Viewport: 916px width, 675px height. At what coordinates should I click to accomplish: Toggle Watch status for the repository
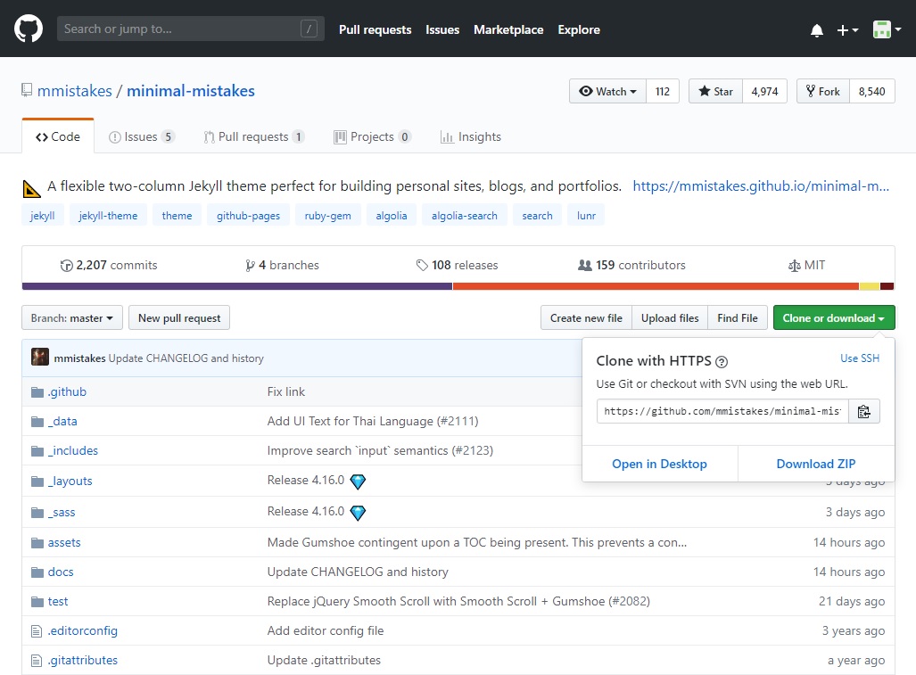(607, 90)
